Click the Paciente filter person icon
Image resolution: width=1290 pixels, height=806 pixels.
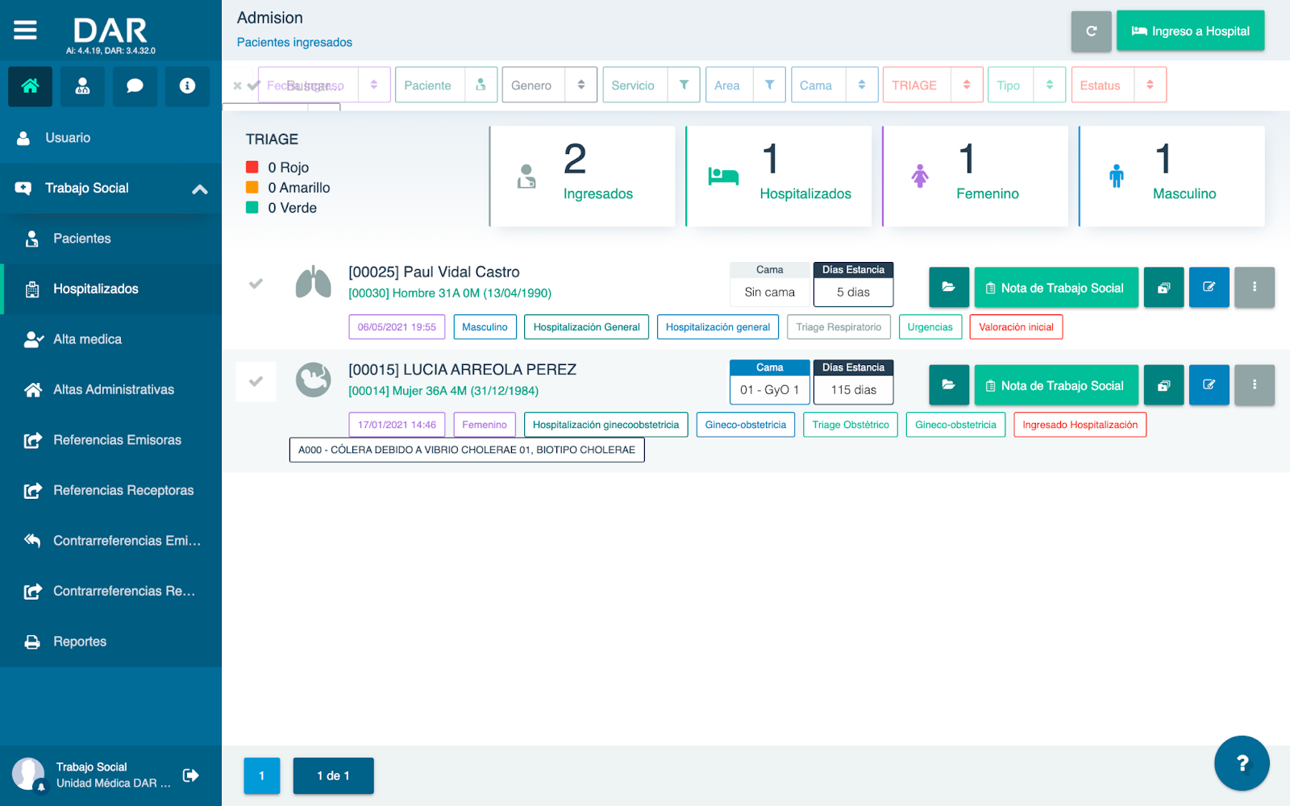point(481,85)
